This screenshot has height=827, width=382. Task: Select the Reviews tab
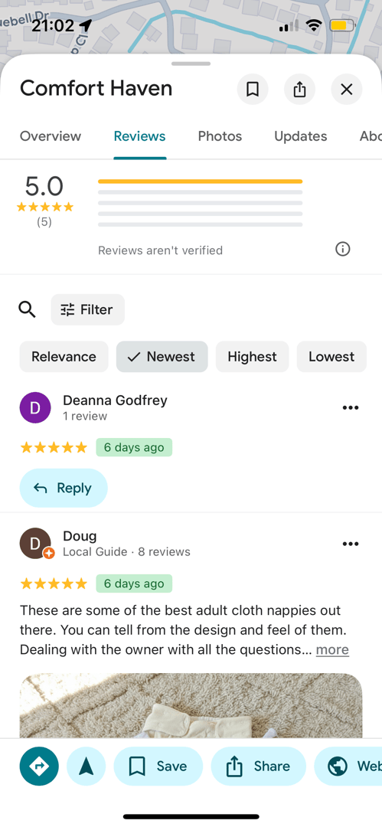click(140, 136)
